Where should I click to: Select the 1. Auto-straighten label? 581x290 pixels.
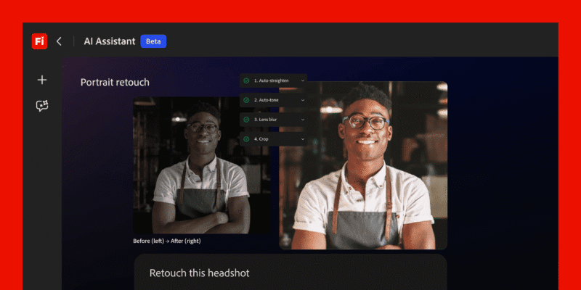271,80
